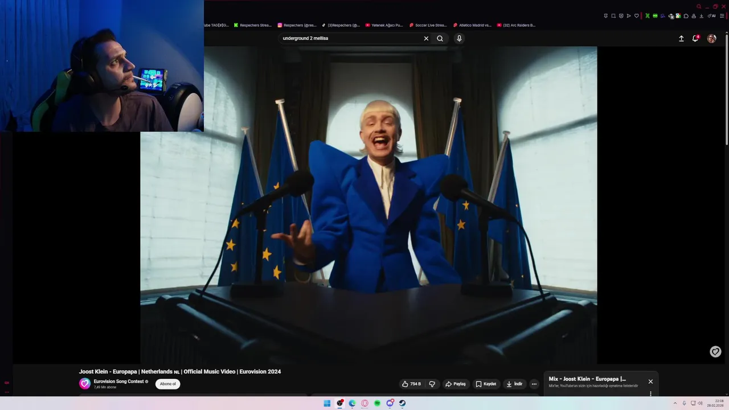Click the browser snapshot capture icon

(x=613, y=16)
